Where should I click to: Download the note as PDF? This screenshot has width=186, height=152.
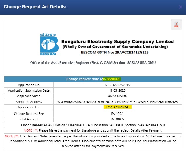point(176,24)
